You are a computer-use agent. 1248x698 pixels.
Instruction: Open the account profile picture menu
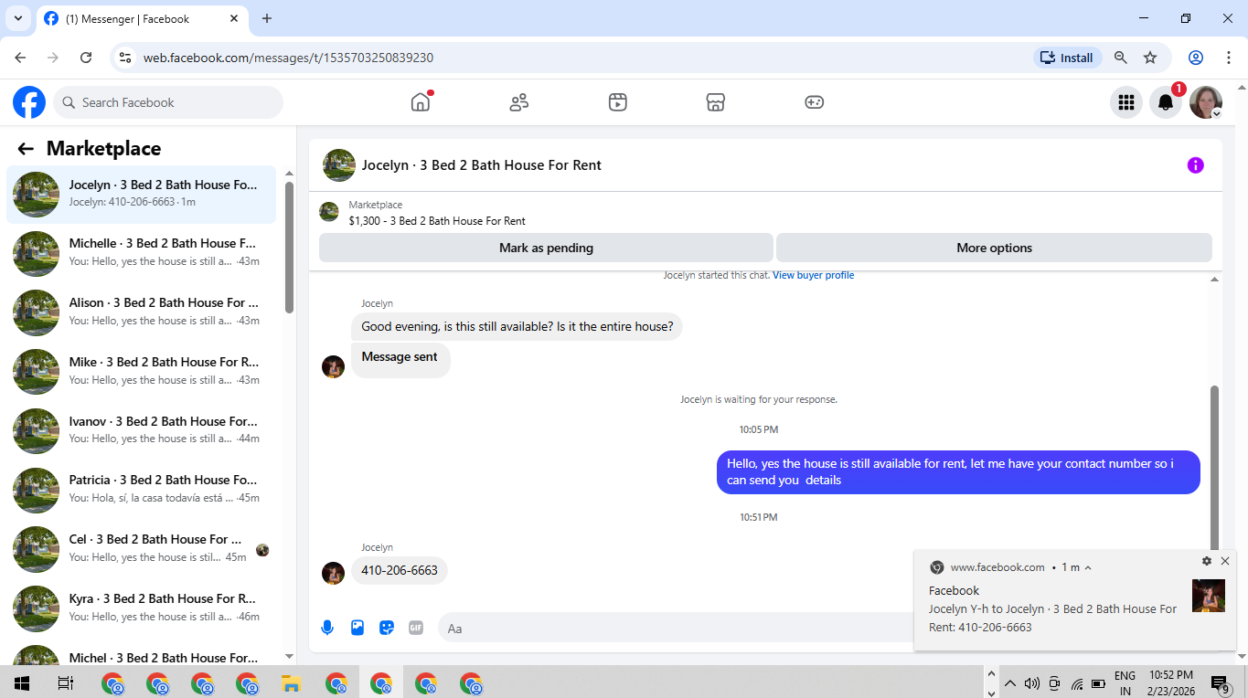tap(1205, 102)
